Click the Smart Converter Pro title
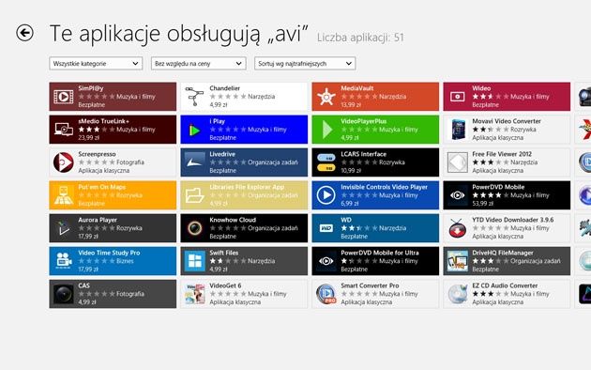The width and height of the screenshot is (591, 370). pyautogui.click(x=370, y=285)
